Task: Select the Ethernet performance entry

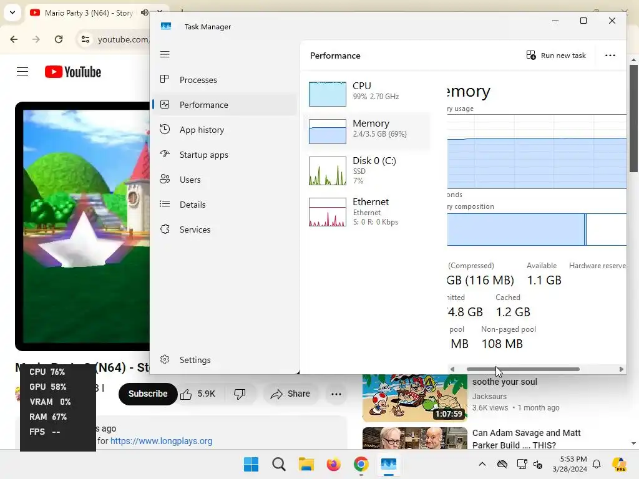Action: pyautogui.click(x=367, y=212)
